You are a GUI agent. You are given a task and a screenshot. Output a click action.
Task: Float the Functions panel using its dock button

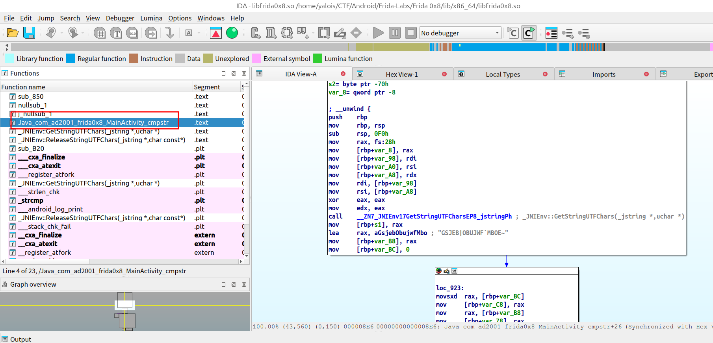pyautogui.click(x=234, y=73)
